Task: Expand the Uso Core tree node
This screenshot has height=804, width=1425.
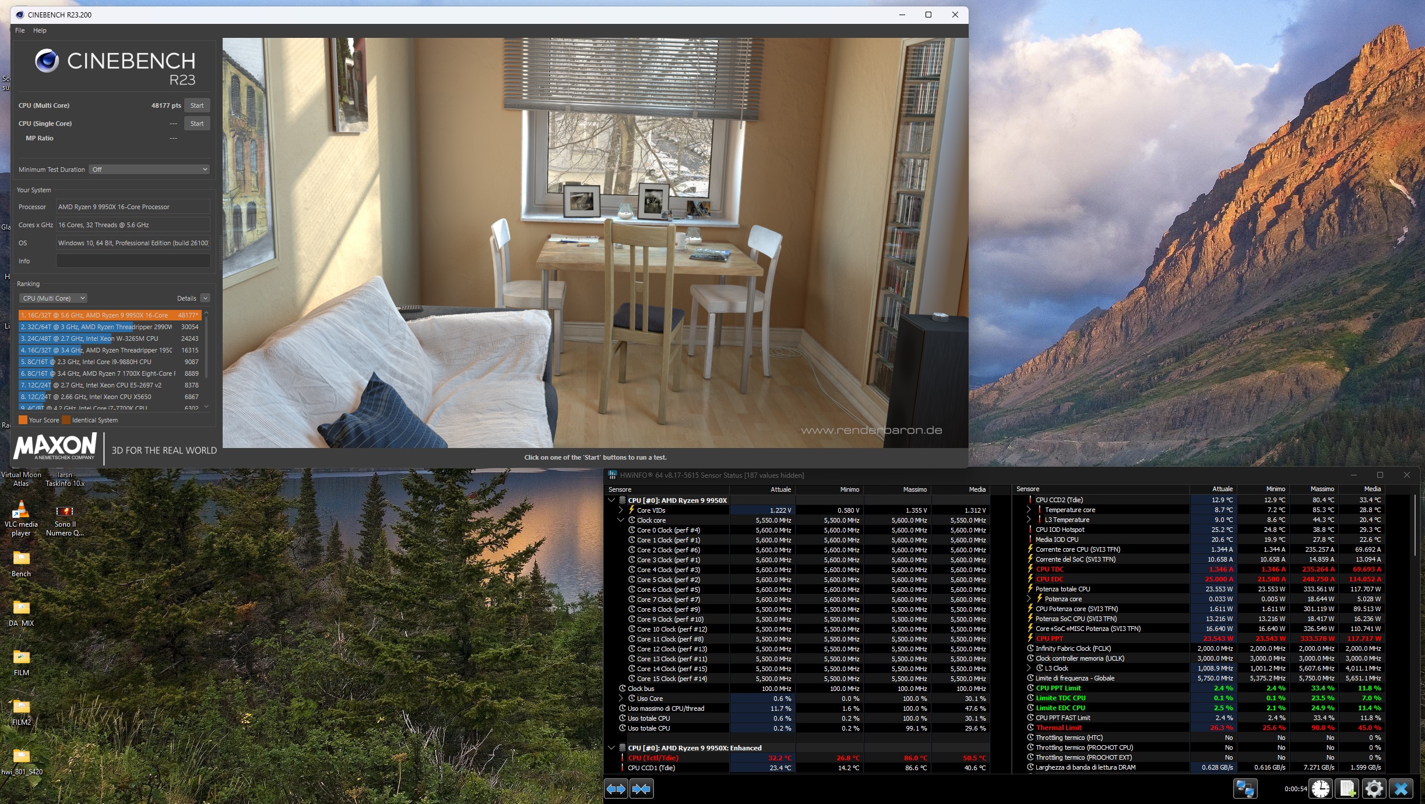Action: 621,699
